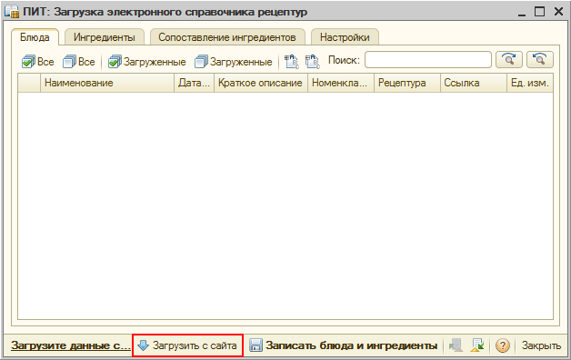Click the Закрыть button
Viewport: 571px width, 360px height.
(541, 345)
